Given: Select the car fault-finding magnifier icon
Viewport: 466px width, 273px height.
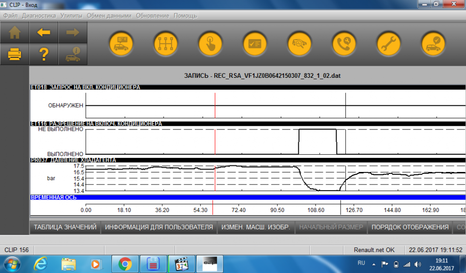Looking at the screenshot, I should [x=299, y=44].
